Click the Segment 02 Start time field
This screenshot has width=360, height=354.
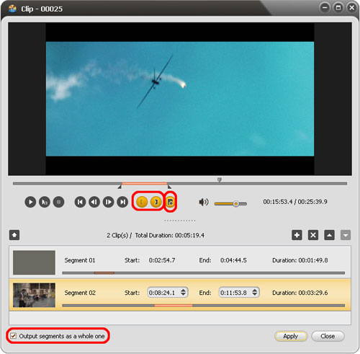[x=168, y=293]
